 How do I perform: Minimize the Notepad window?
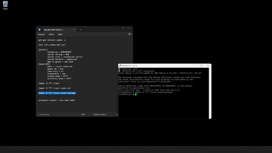pyautogui.click(x=116, y=28)
